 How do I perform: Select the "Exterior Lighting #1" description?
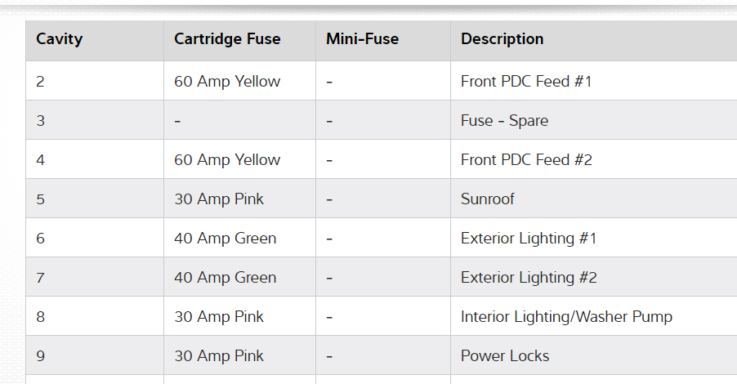(x=529, y=239)
